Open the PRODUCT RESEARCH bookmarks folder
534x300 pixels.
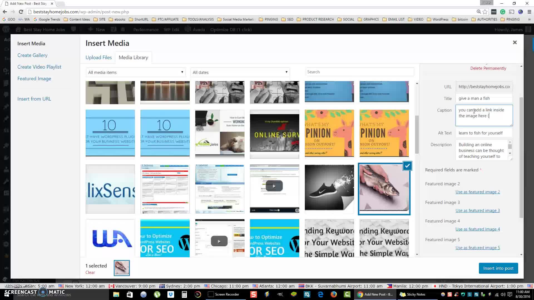tap(315, 19)
